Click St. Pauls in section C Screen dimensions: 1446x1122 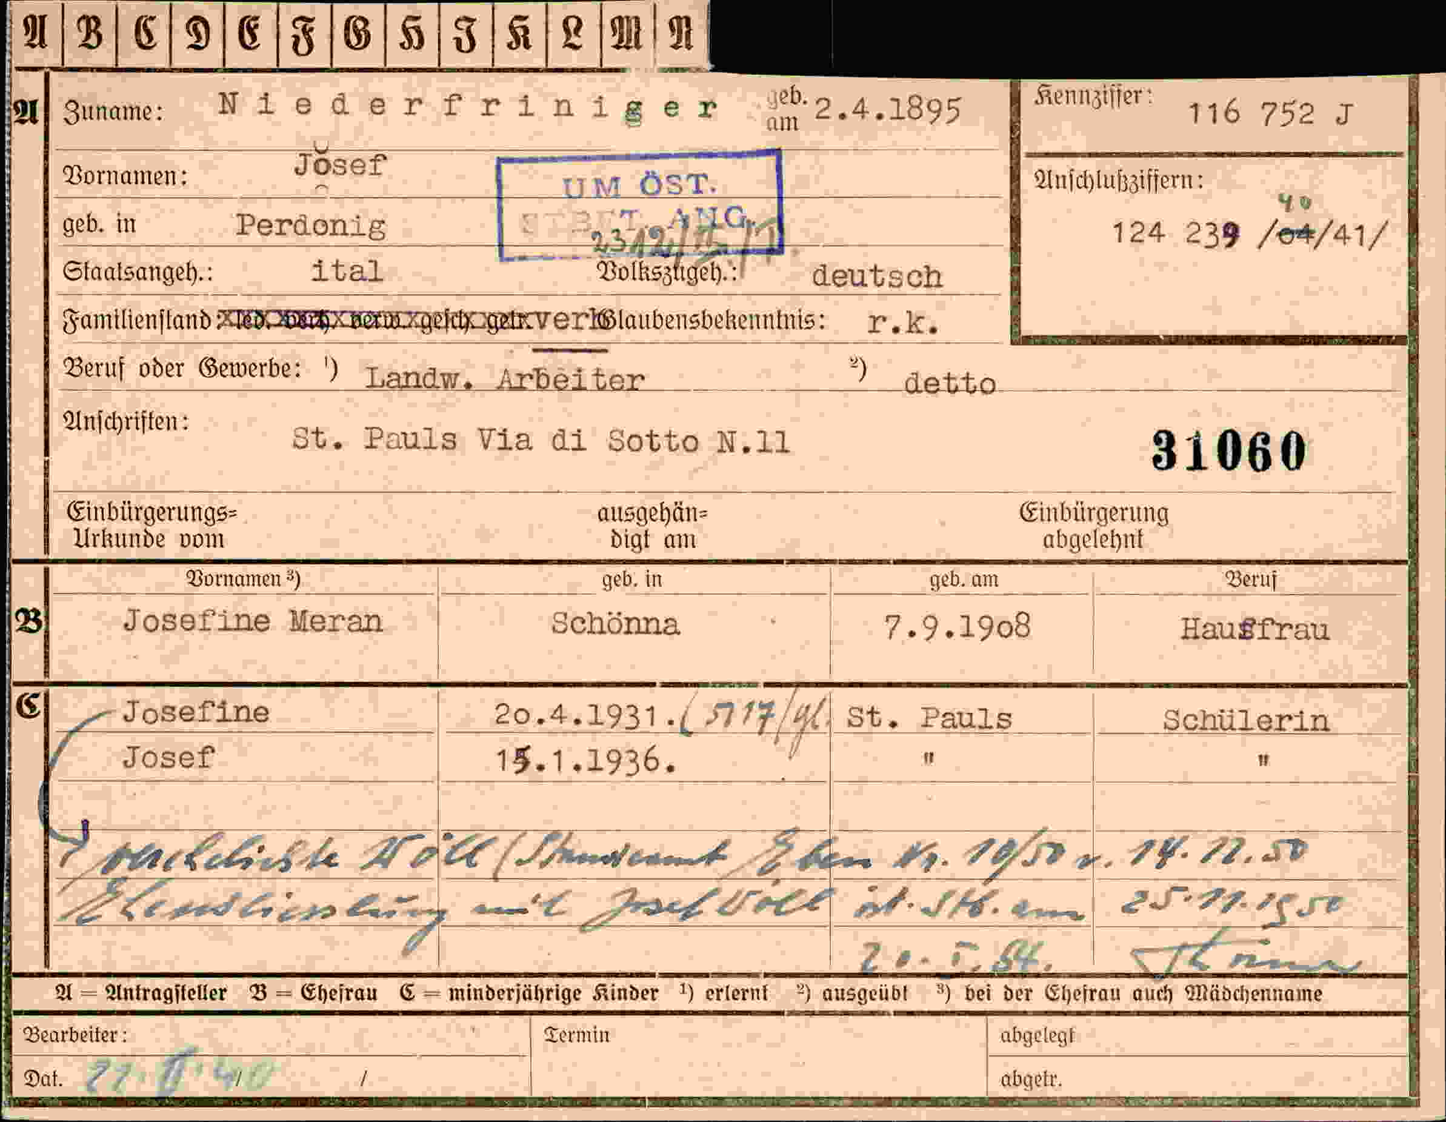(930, 719)
